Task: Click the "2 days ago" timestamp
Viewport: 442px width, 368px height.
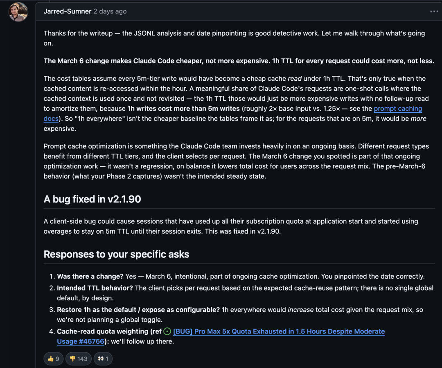Action: 110,11
